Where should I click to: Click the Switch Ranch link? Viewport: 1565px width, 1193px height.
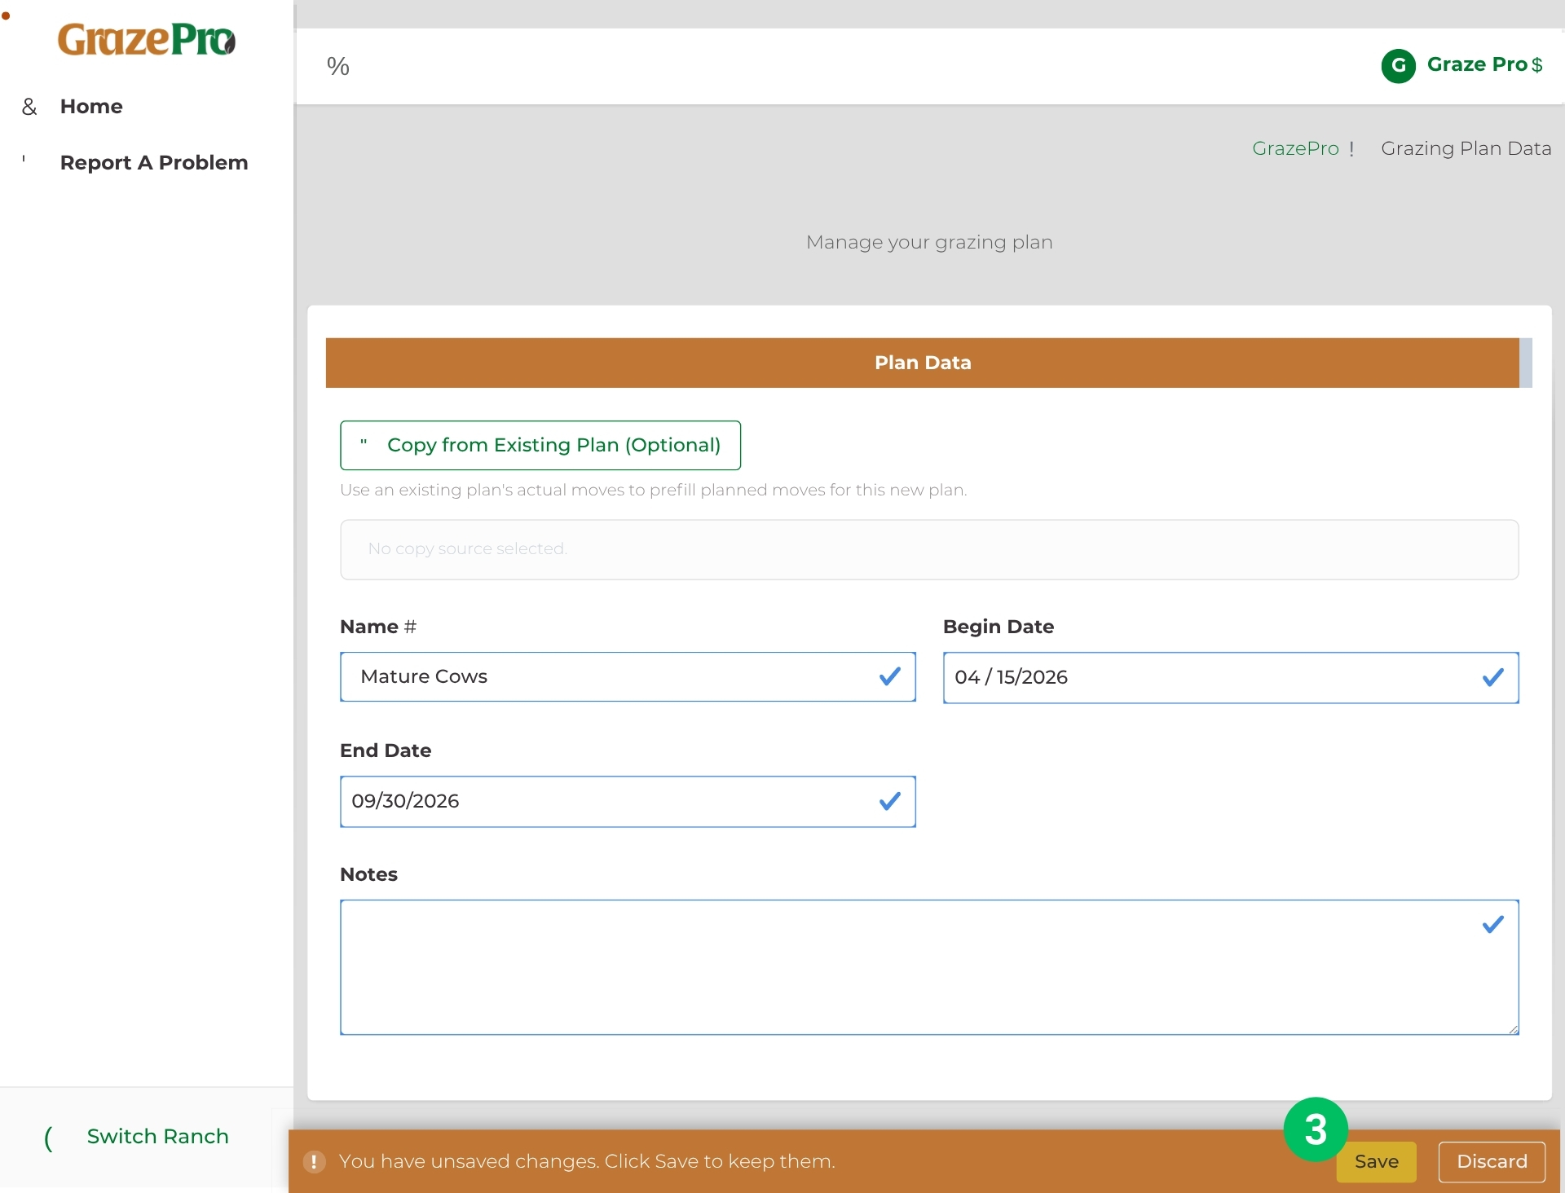pos(157,1136)
